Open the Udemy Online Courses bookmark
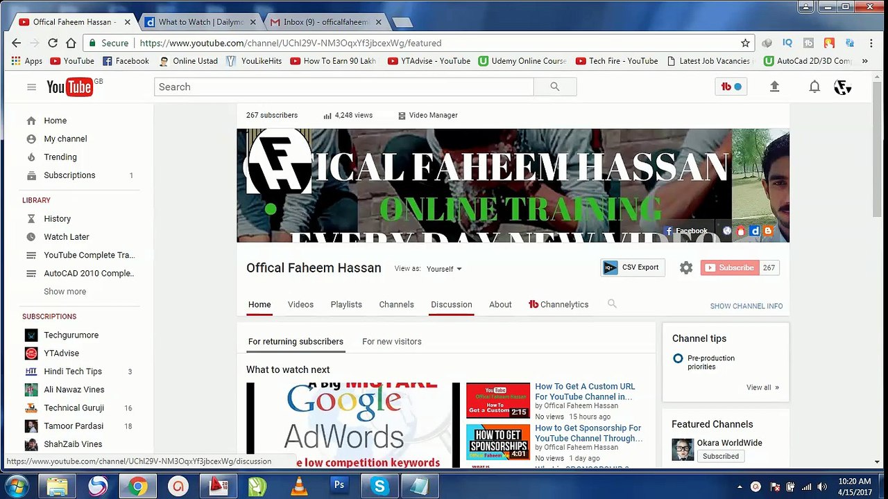Image resolution: width=888 pixels, height=499 pixels. (x=522, y=61)
